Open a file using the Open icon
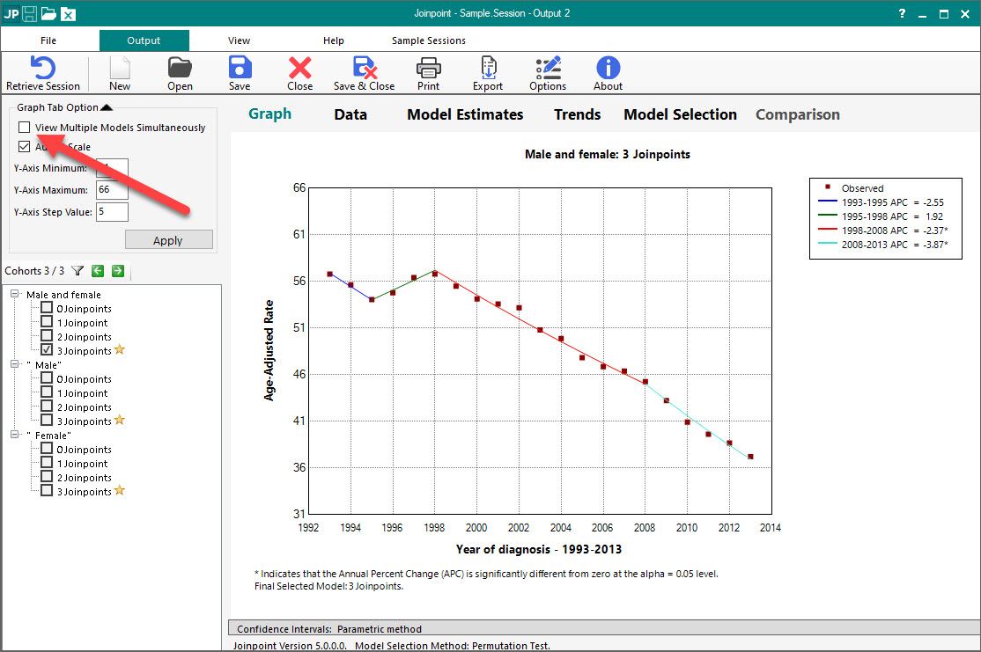Image resolution: width=981 pixels, height=652 pixels. pos(180,68)
